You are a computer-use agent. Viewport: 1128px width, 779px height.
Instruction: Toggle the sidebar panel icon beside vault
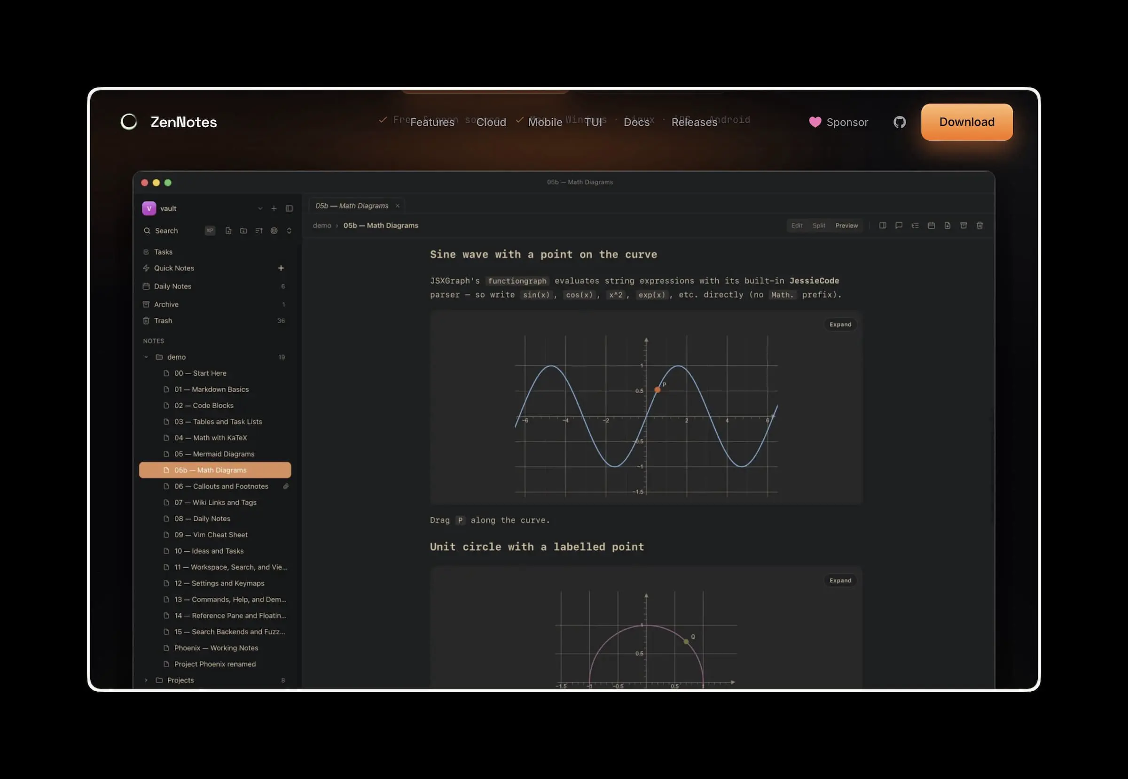pyautogui.click(x=289, y=208)
